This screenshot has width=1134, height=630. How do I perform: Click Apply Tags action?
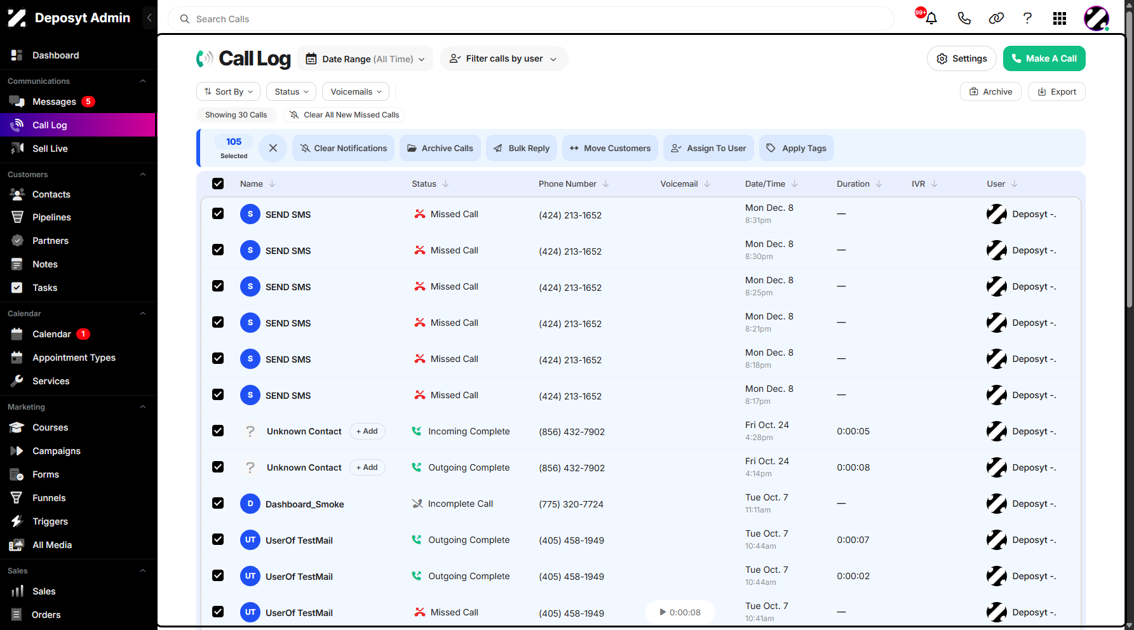click(x=797, y=148)
